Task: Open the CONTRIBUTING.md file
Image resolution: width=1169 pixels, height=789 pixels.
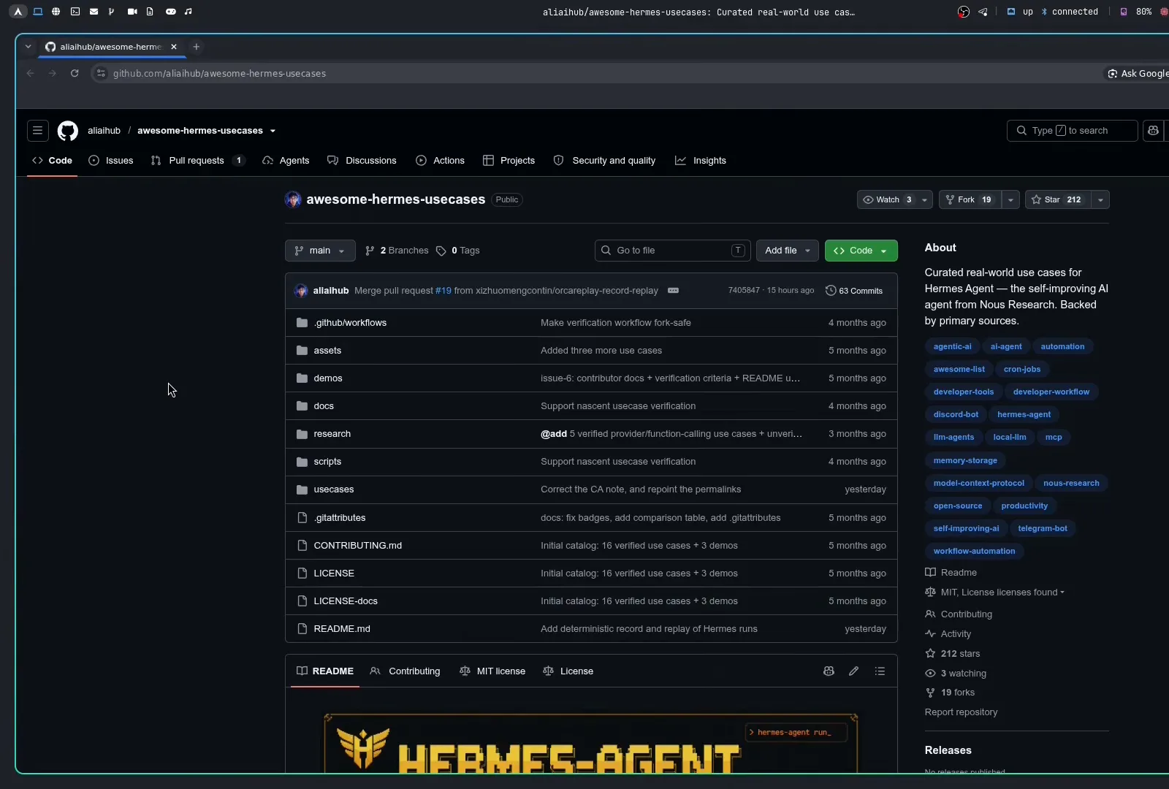Action: coord(357,546)
